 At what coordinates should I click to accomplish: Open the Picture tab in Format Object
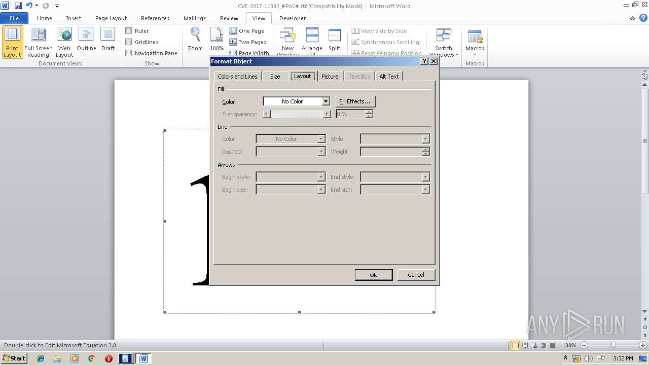(x=330, y=77)
